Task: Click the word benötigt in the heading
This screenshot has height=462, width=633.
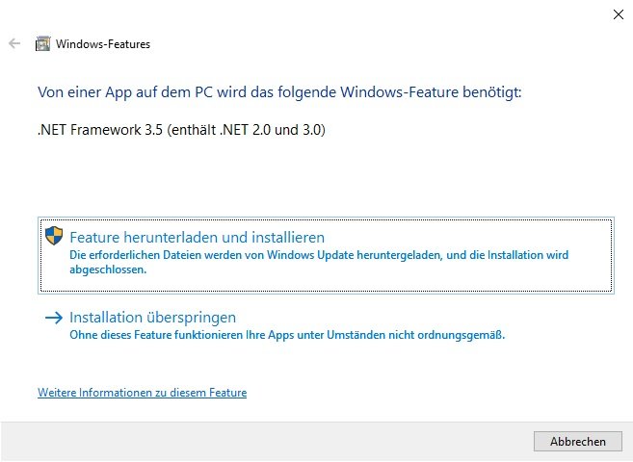Action: [492, 92]
